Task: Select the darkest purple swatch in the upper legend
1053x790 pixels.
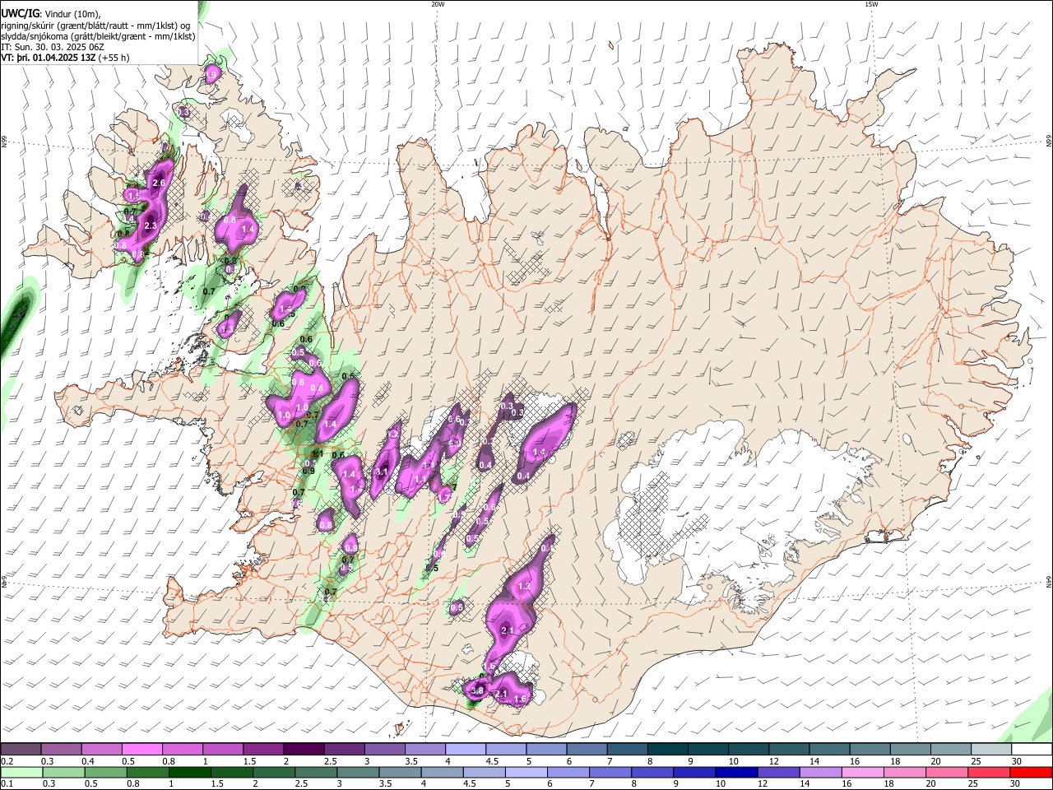Action: 304,750
